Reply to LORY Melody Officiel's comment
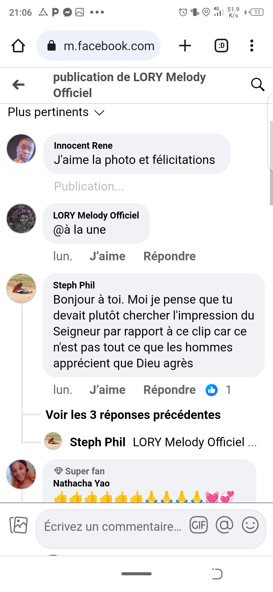Image resolution: width=273 pixels, height=592 pixels. 169,256
